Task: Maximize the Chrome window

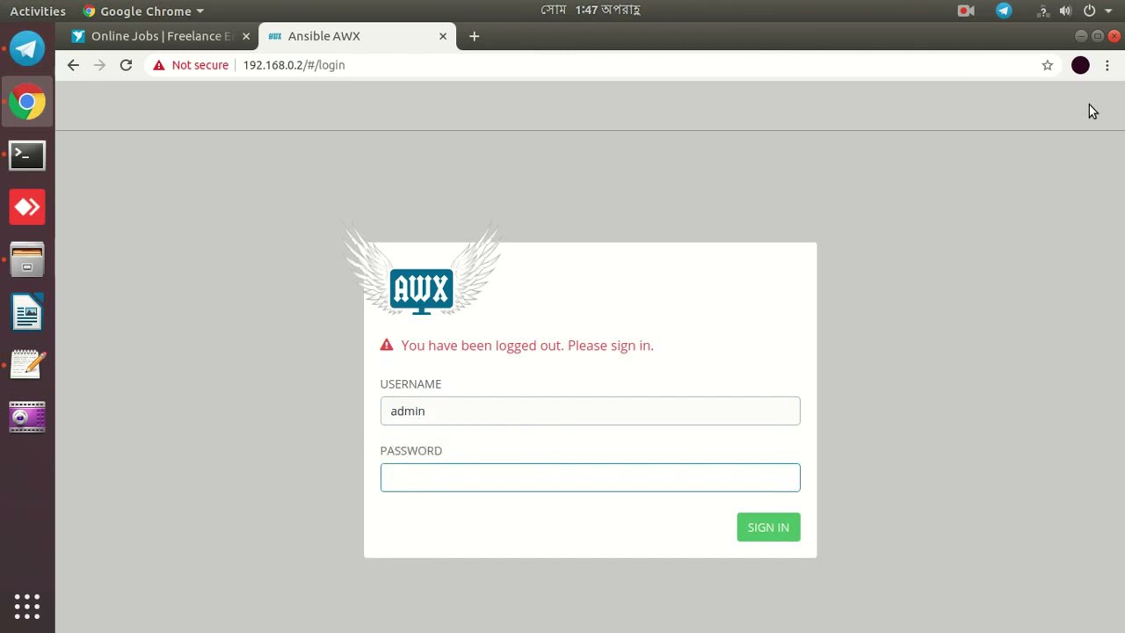Action: click(1098, 36)
